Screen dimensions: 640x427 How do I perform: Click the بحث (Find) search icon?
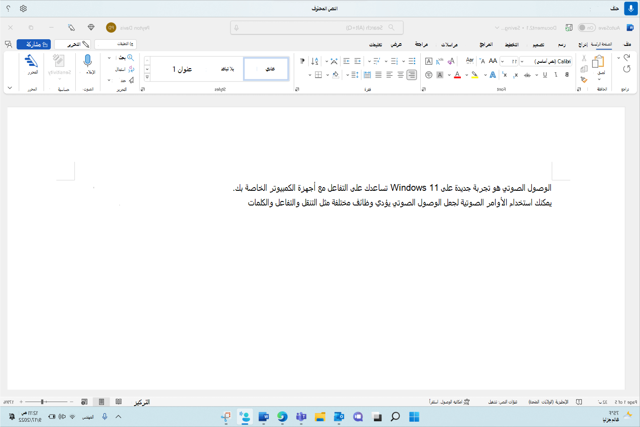click(130, 58)
